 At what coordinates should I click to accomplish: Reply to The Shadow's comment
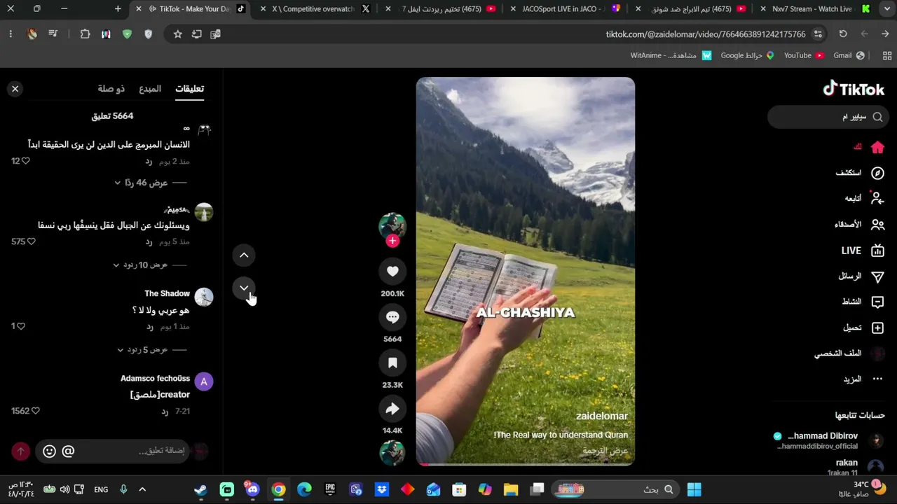[149, 327]
